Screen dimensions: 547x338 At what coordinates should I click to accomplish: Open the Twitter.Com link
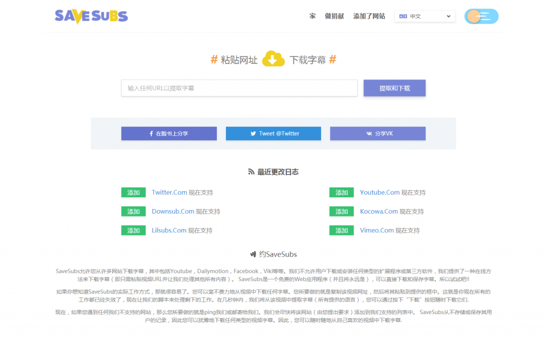[169, 192]
